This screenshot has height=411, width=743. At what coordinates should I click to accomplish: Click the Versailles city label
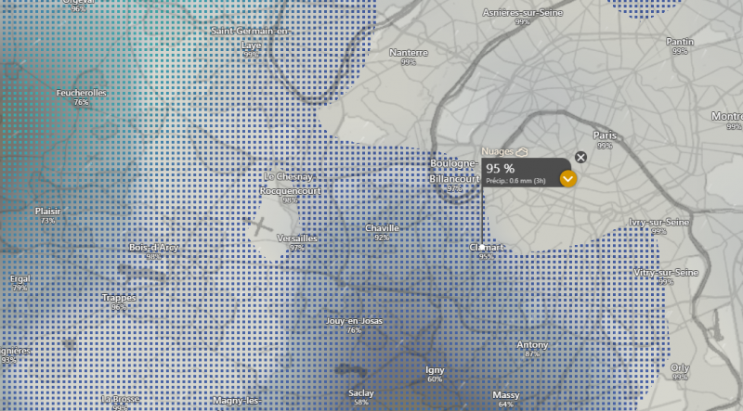pos(297,238)
